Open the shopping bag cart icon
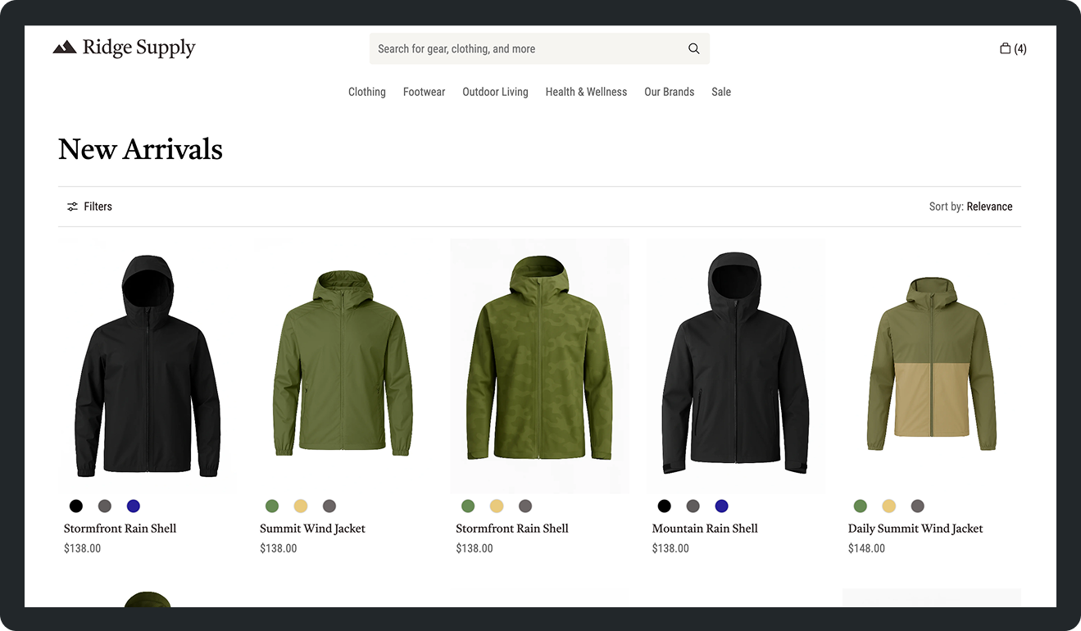The width and height of the screenshot is (1081, 631). 1006,48
